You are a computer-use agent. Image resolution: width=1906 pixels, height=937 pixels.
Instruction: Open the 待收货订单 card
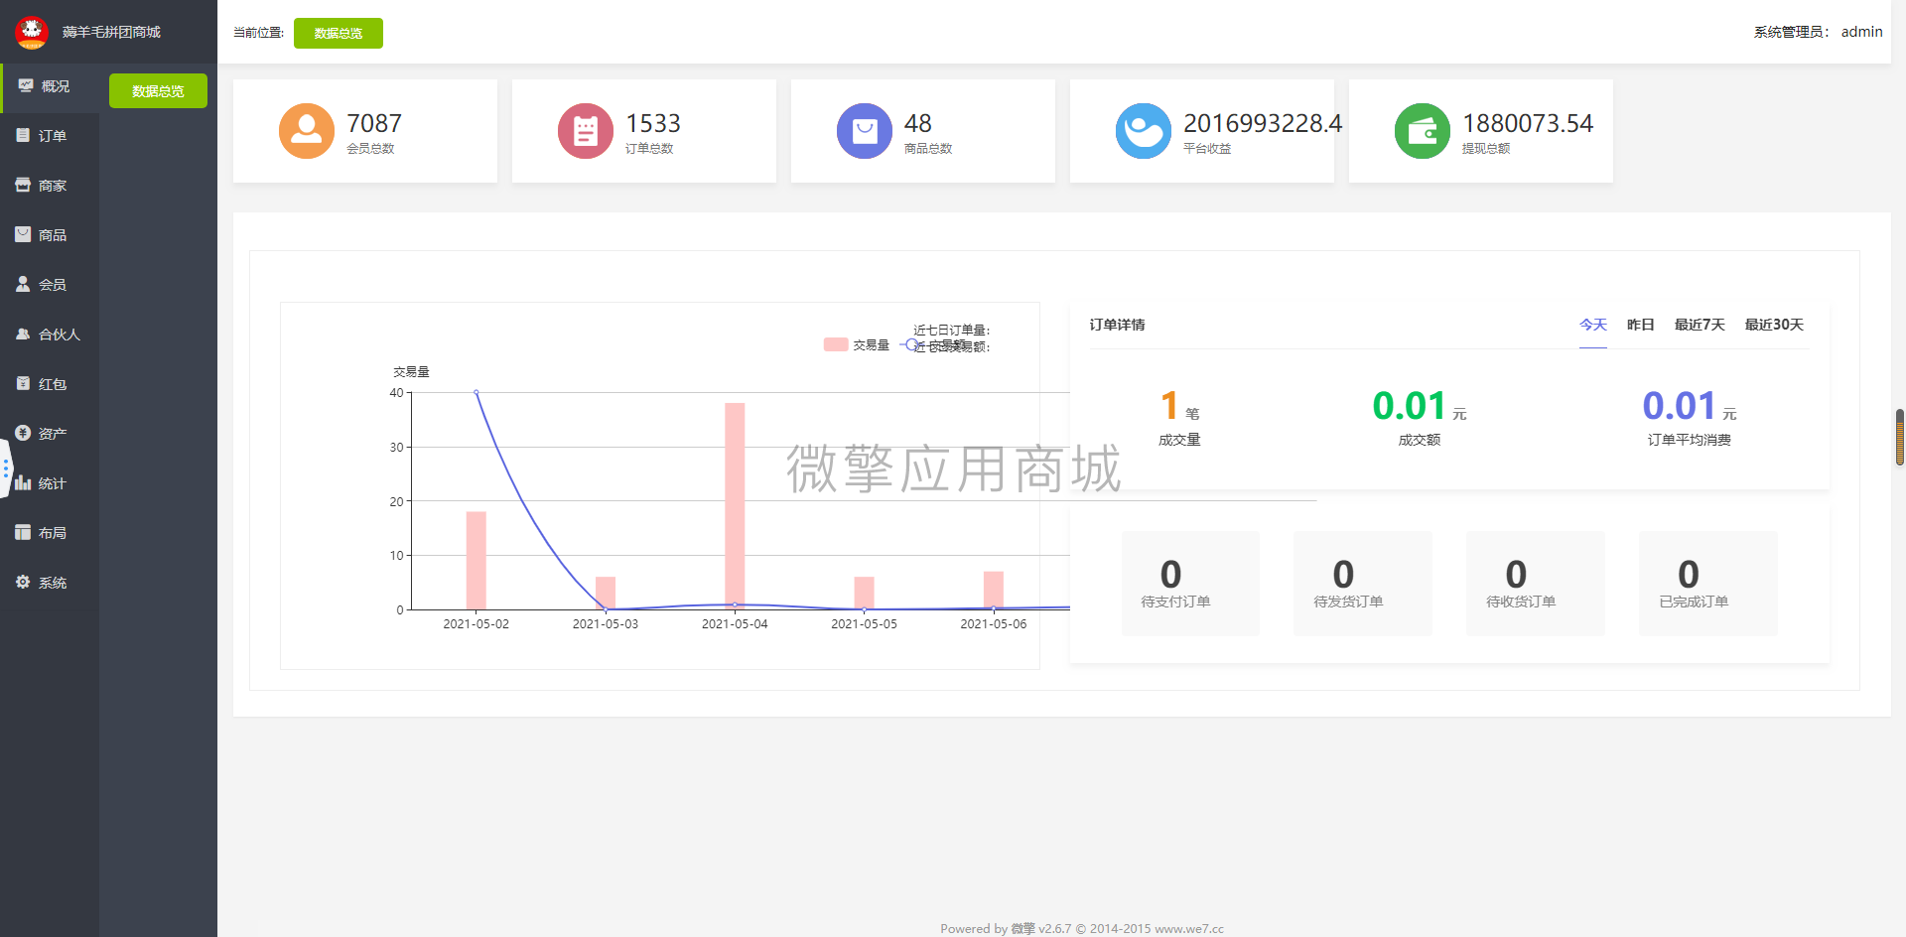point(1536,583)
